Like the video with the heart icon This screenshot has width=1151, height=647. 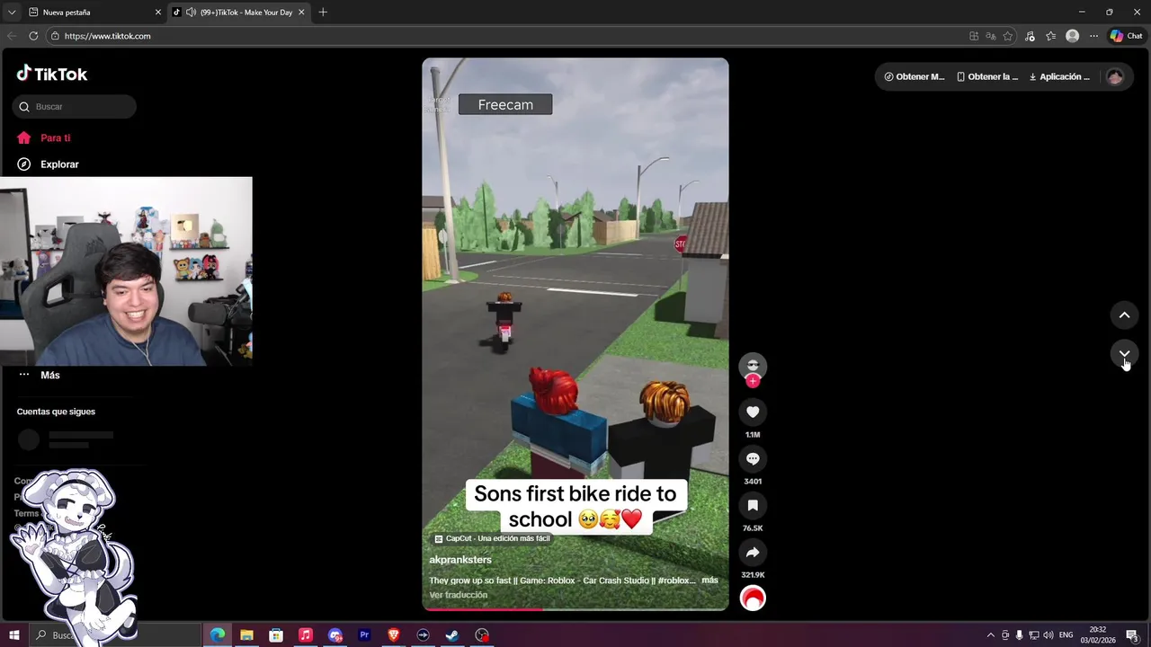click(753, 412)
